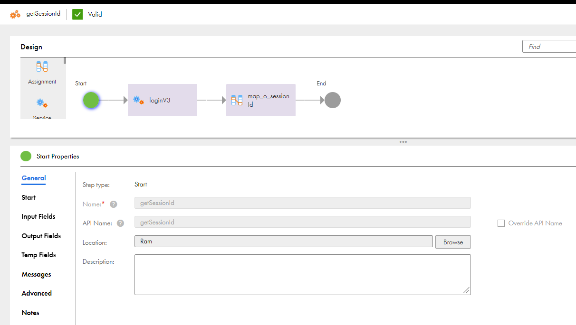Click the Valid status label
Image resolution: width=576 pixels, height=325 pixels.
pos(95,14)
